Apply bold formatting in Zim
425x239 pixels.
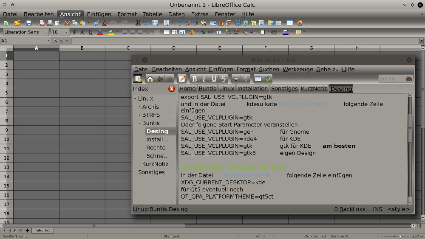pos(194,79)
